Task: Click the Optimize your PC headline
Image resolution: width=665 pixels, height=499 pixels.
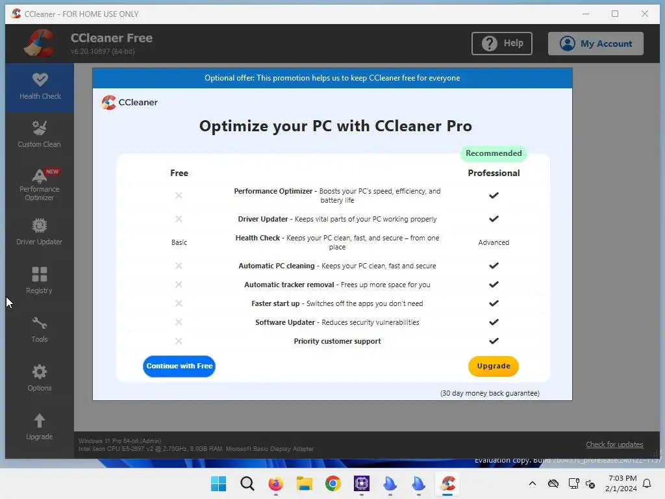Action: [336, 126]
